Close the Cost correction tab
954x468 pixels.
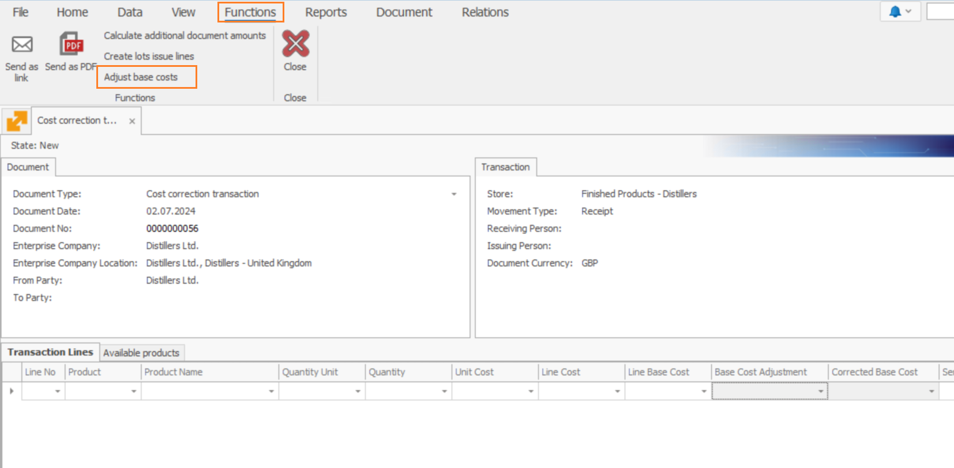(132, 121)
